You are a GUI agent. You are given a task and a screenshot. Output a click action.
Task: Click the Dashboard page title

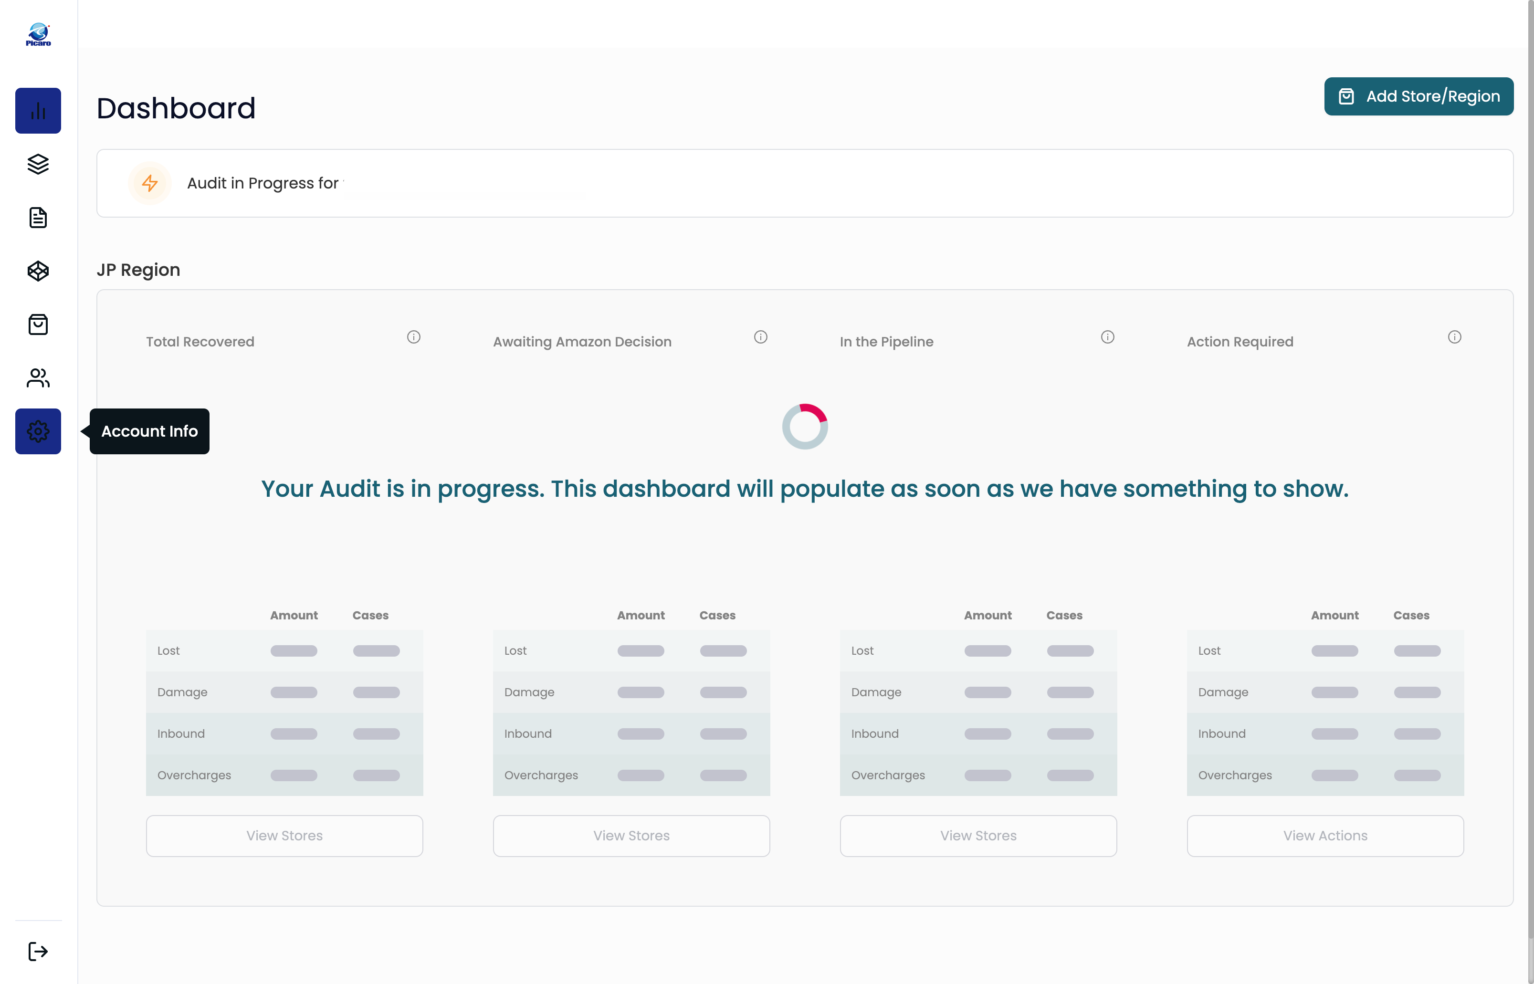tap(176, 108)
